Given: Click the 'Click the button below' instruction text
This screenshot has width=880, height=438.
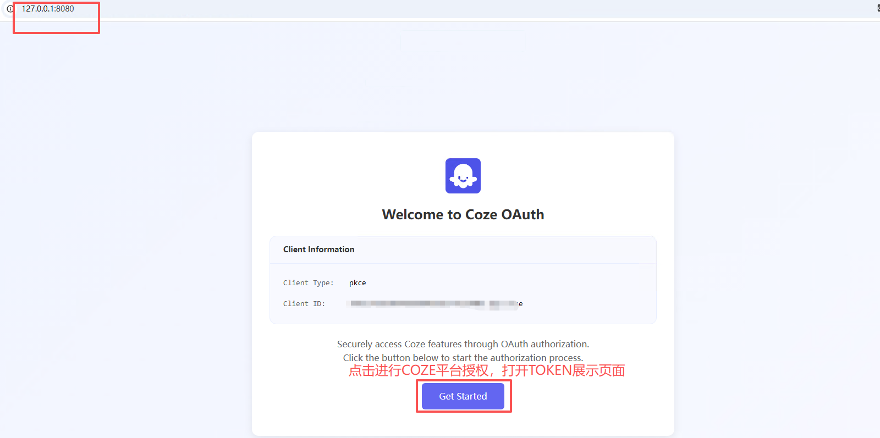Looking at the screenshot, I should click(463, 358).
